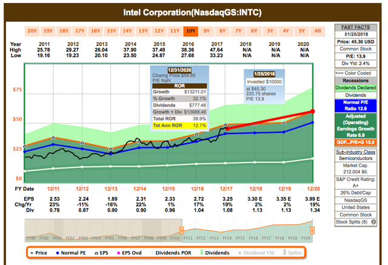
Task: Click EPS triangle marker at 12/11
Action: [x=53, y=138]
